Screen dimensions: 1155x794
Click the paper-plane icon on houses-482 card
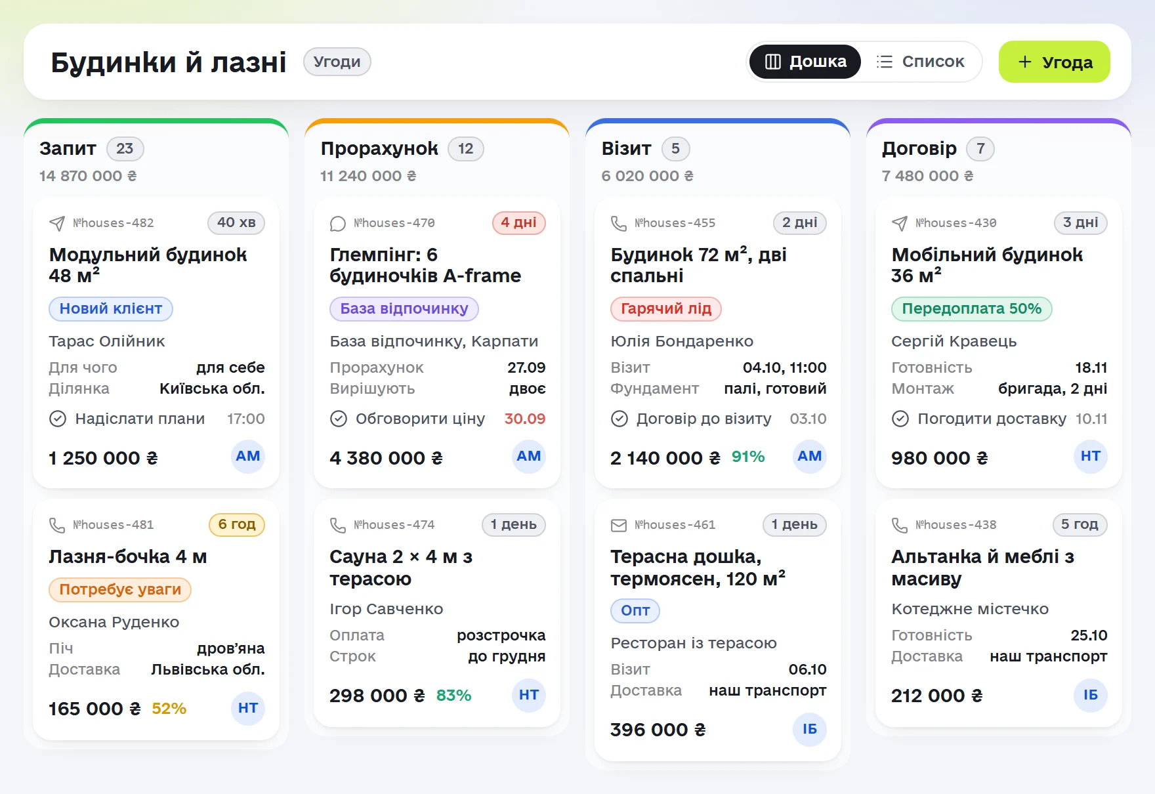[57, 223]
